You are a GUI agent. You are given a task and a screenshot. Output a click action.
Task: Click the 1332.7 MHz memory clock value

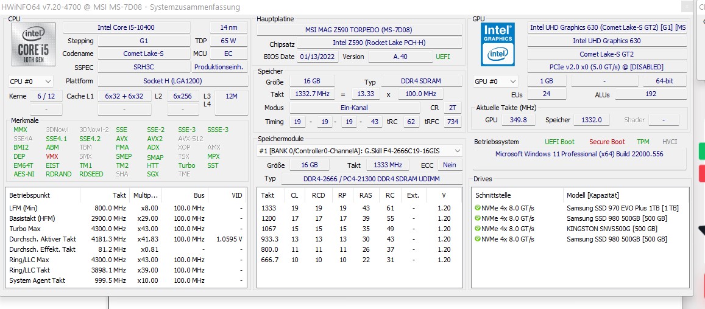[x=312, y=94]
